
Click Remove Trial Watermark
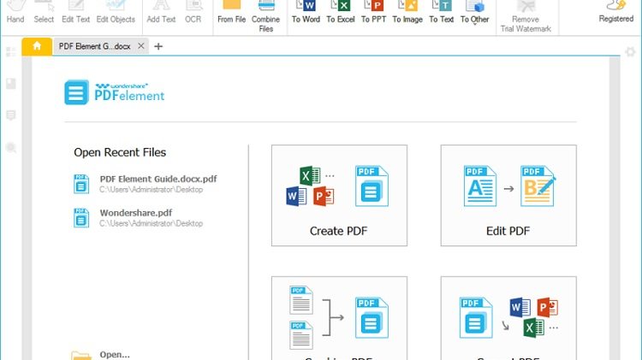526,16
